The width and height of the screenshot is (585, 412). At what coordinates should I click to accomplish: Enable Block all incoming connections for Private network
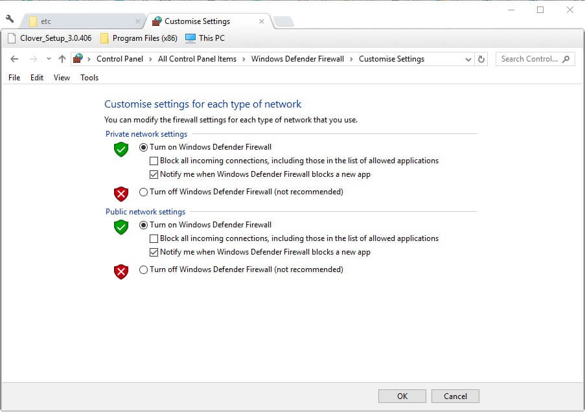[154, 161]
